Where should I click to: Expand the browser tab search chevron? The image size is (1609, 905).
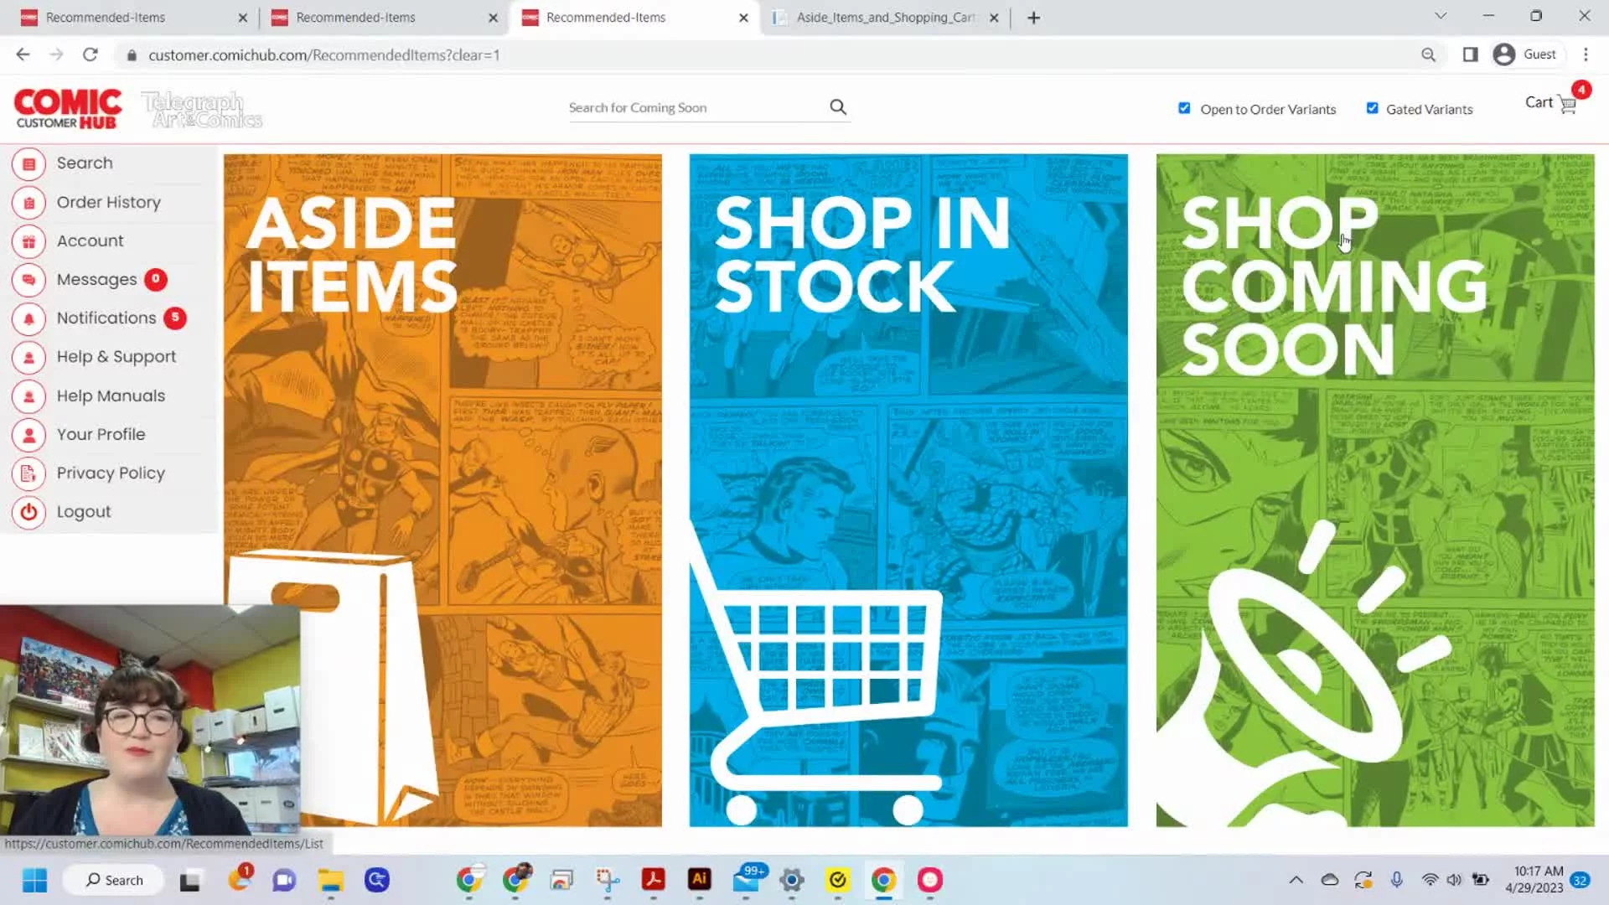(x=1441, y=16)
